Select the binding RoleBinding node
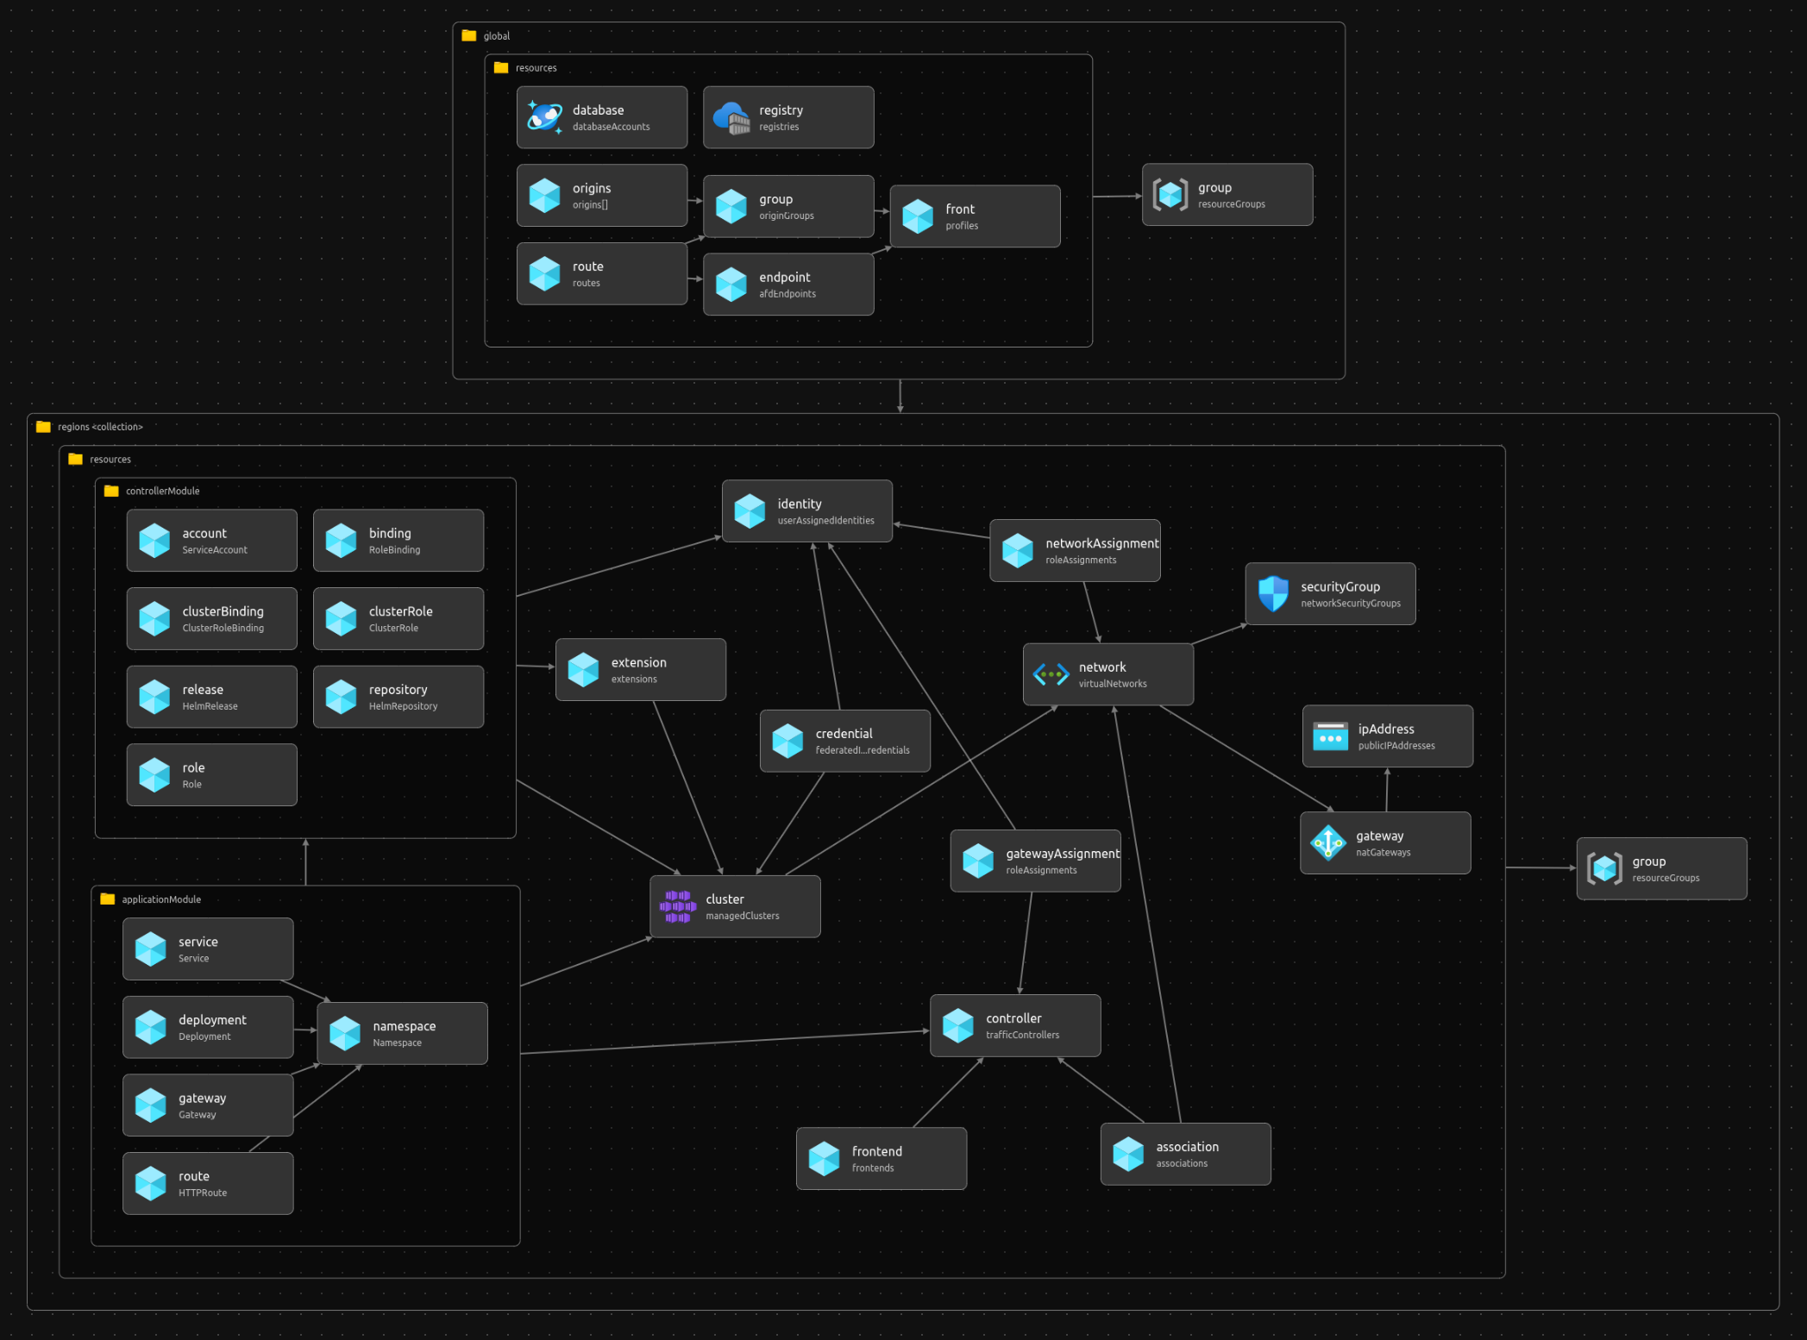The image size is (1807, 1340). click(x=398, y=541)
